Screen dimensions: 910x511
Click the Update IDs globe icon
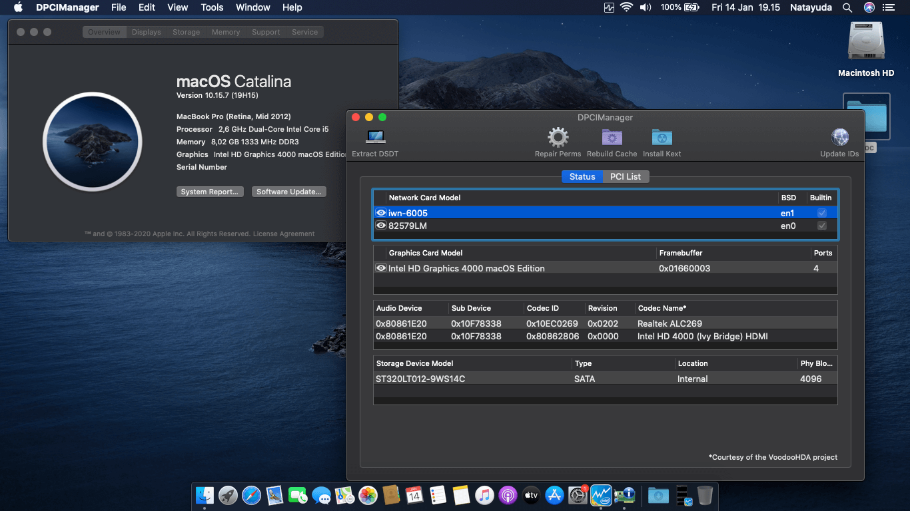coord(839,138)
